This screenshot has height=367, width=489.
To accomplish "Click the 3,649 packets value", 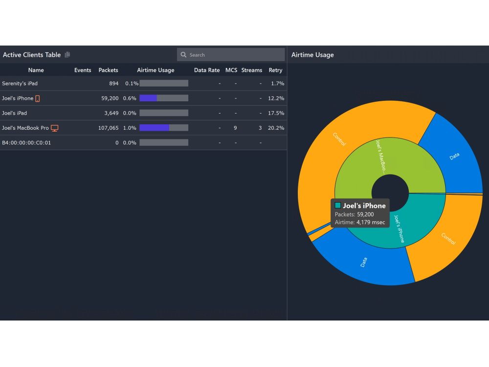I will pos(111,113).
